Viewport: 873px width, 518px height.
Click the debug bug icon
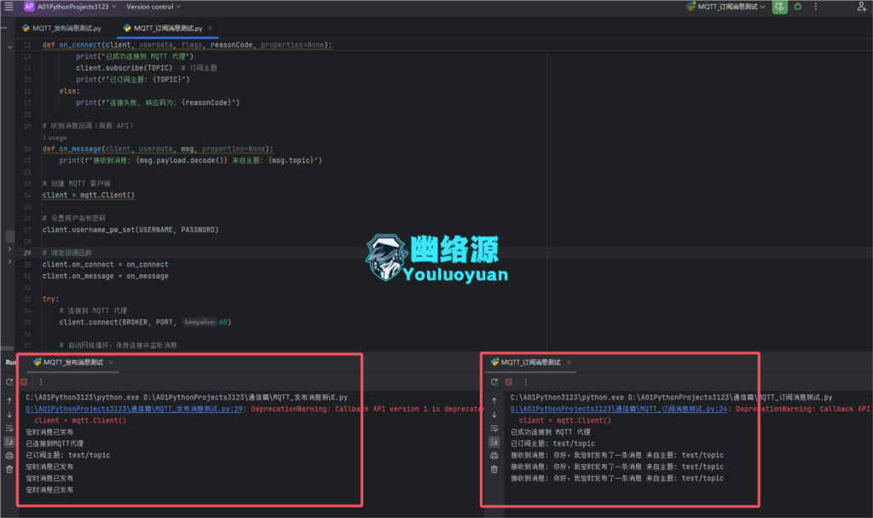[x=798, y=7]
